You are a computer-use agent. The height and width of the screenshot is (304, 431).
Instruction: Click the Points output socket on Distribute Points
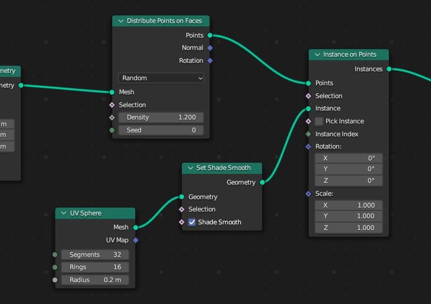pos(210,35)
